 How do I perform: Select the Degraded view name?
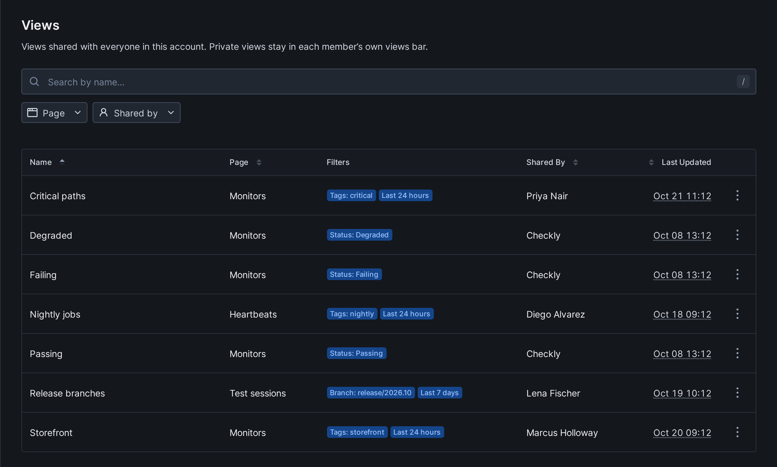click(51, 235)
